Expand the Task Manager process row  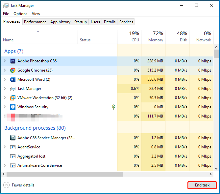(x=5, y=89)
